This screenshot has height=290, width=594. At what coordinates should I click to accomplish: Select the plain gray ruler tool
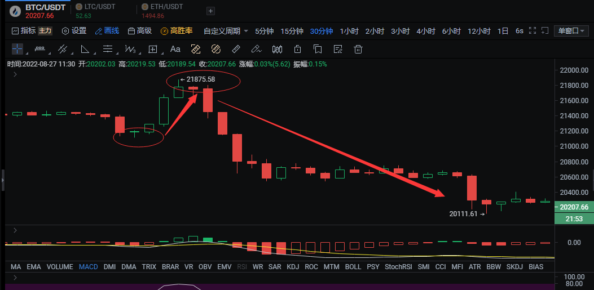click(x=236, y=49)
